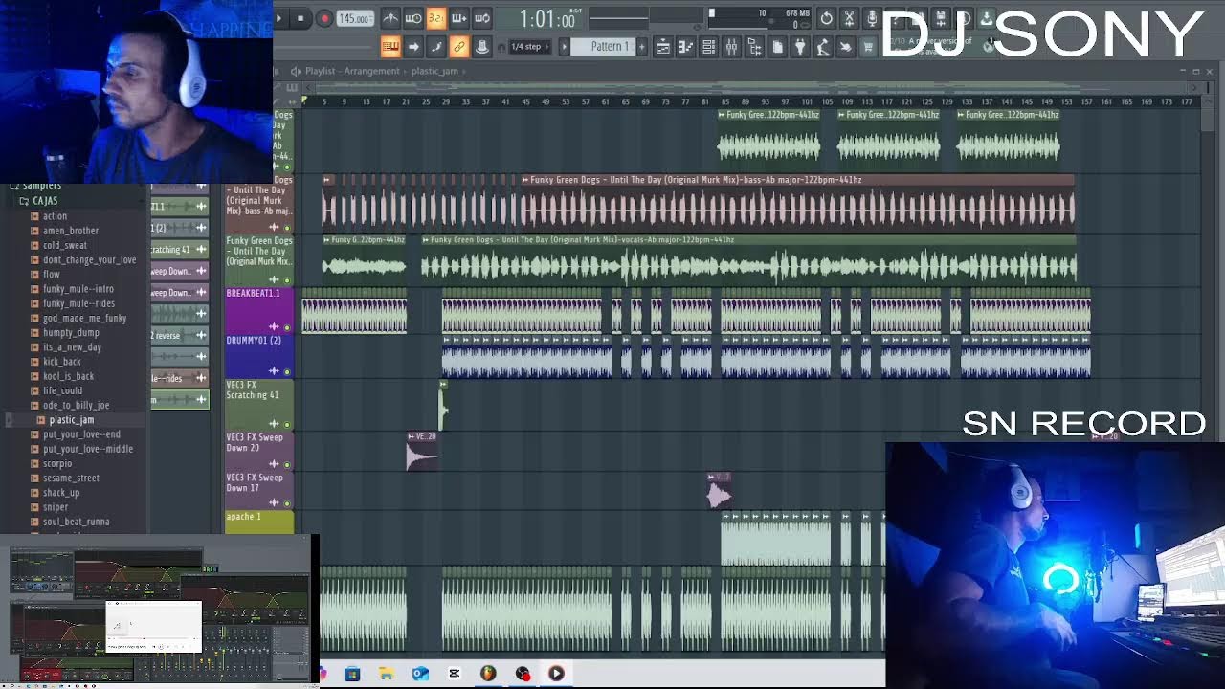Select kool_is_back sample
Viewport: 1225px width, 689px height.
[x=68, y=376]
